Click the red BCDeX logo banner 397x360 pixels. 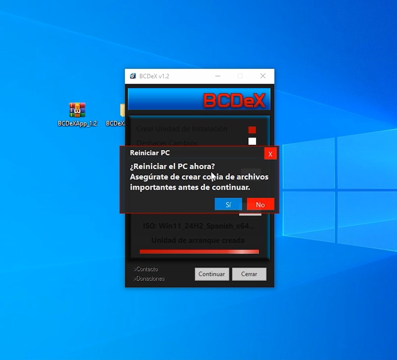tap(234, 101)
